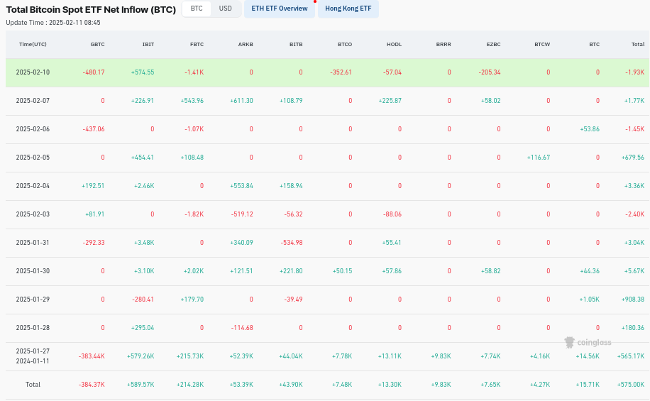Screen dimensions: 650x401
Task: Click the +108.79 BITB value
Action: coord(291,101)
